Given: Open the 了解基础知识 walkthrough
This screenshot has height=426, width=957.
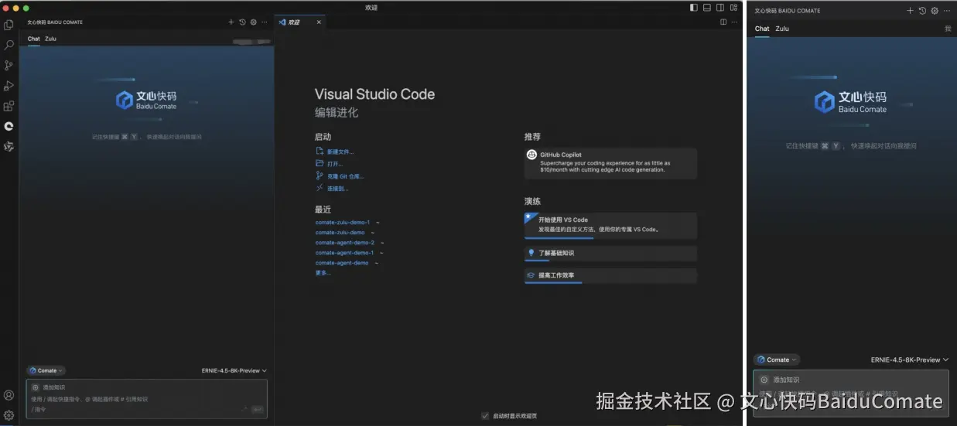Looking at the screenshot, I should [610, 254].
